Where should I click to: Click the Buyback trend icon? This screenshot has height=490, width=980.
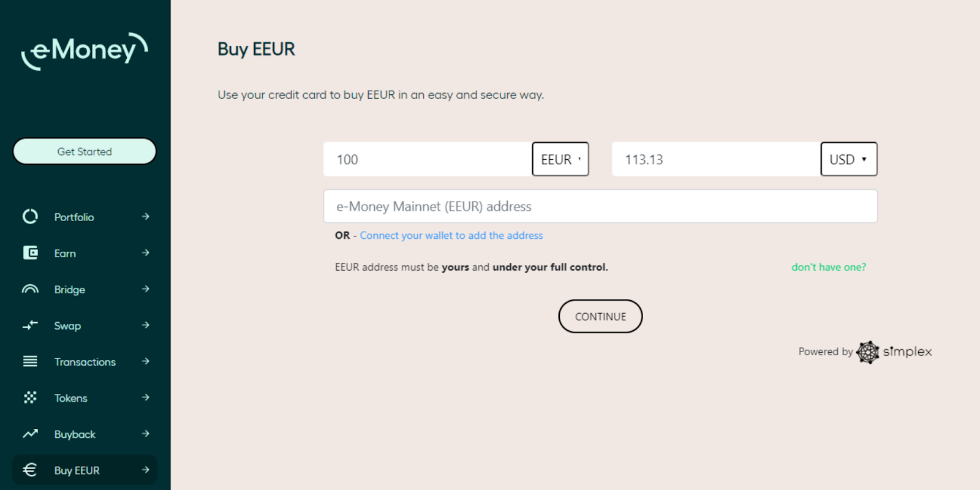30,434
